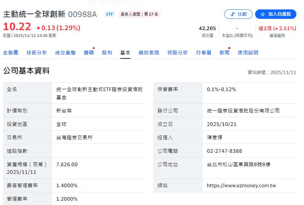
Task: Click the 最多人瀏覽 第17名 ranking badge
Action: [x=139, y=14]
